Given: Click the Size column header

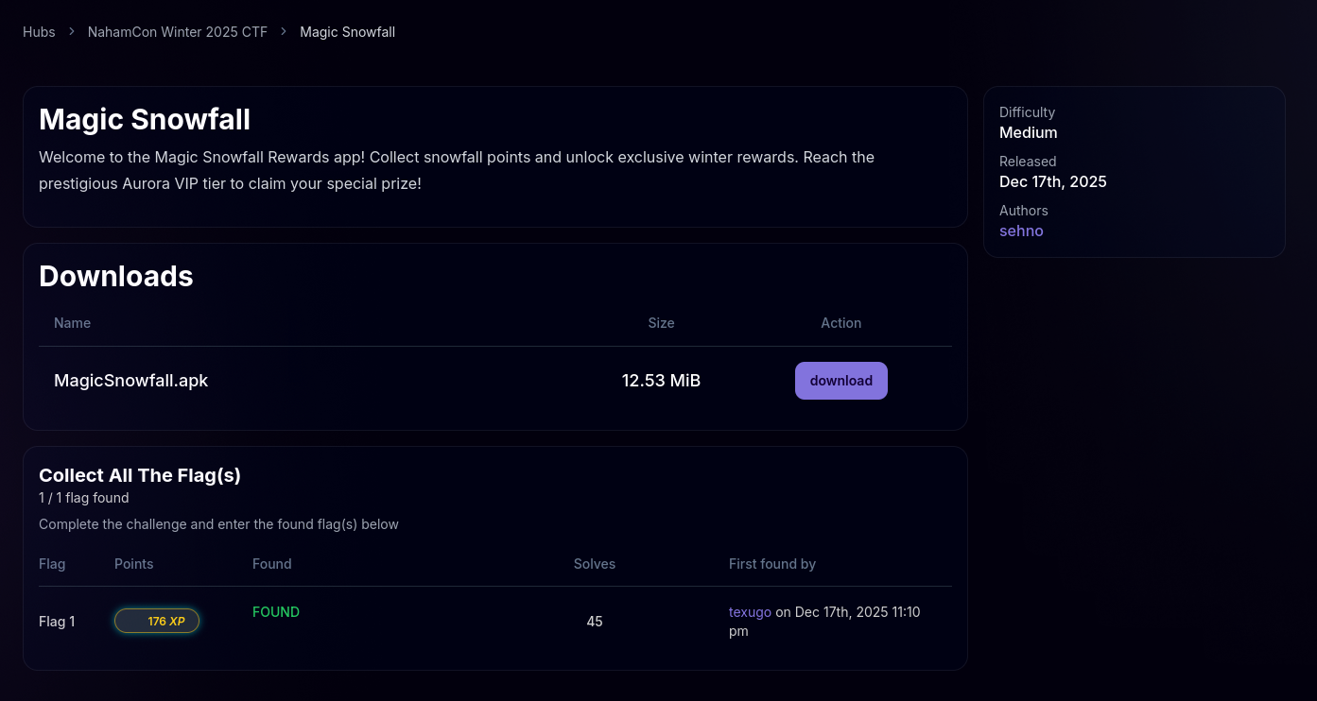Looking at the screenshot, I should click(x=661, y=323).
